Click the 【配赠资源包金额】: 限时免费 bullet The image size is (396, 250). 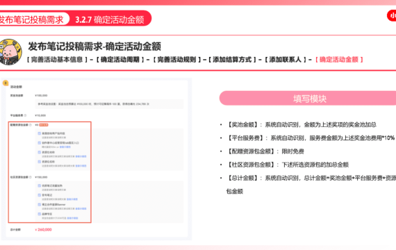click(265, 151)
